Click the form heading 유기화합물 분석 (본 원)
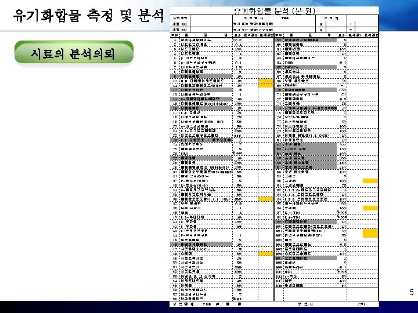Screen dimensions: 418x313 275,11
